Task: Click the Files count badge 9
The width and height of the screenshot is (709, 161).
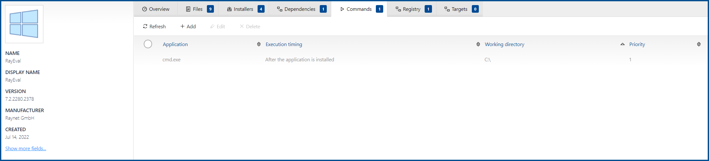Action: [x=210, y=9]
